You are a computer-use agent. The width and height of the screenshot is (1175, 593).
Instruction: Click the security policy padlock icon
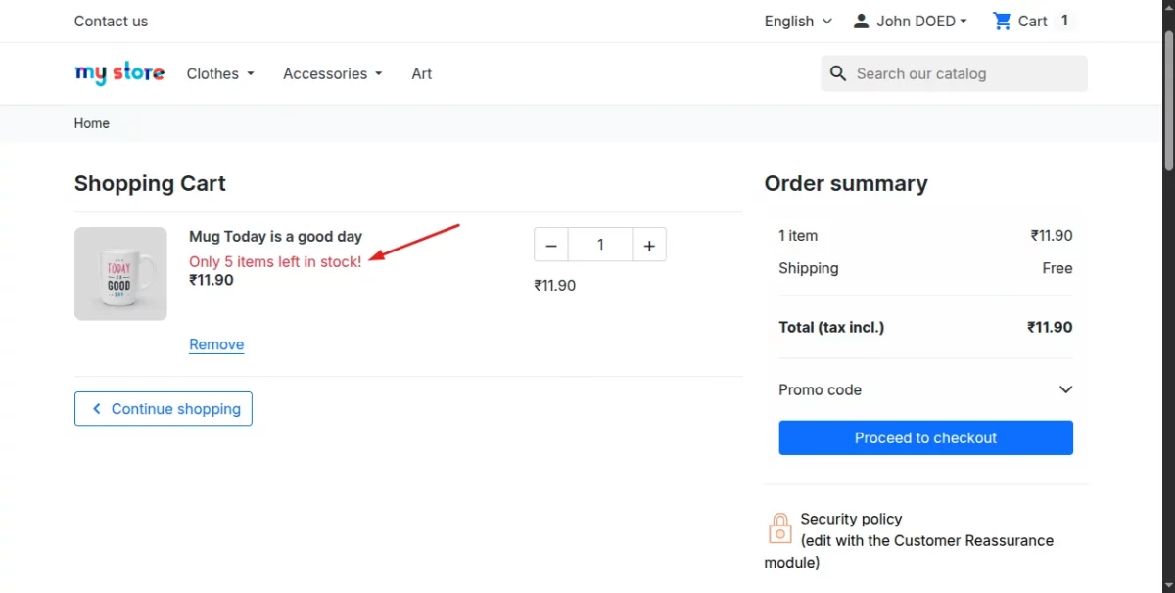[779, 528]
